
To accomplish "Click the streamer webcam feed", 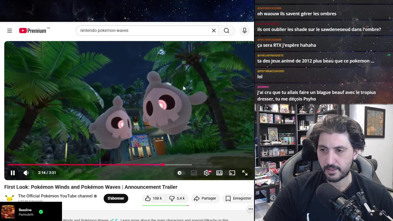I will coord(324,162).
